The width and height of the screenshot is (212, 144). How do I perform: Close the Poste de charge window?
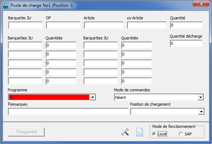tap(201, 4)
